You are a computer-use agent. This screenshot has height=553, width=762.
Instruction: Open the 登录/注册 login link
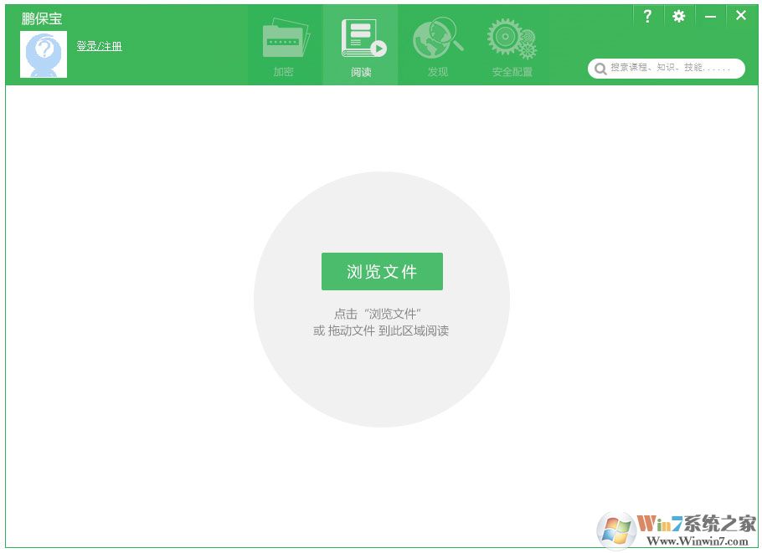(100, 46)
